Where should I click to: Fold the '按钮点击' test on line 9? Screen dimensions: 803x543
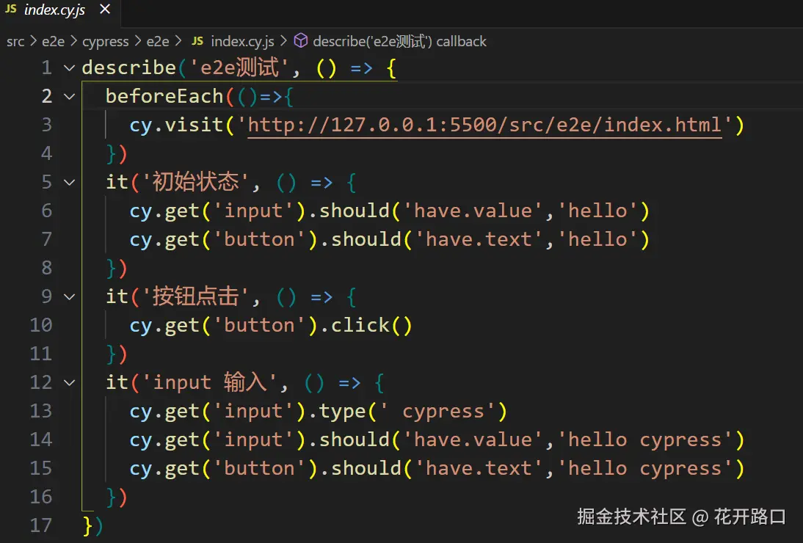(x=69, y=297)
